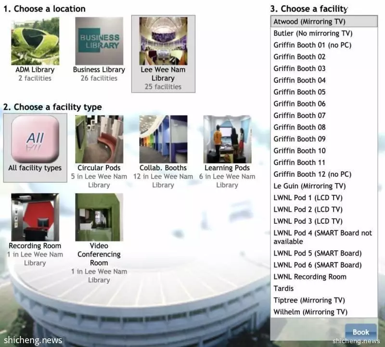This screenshot has height=347, width=385.
Task: Choose Griffin Booth 06 facility
Action: [x=324, y=103]
